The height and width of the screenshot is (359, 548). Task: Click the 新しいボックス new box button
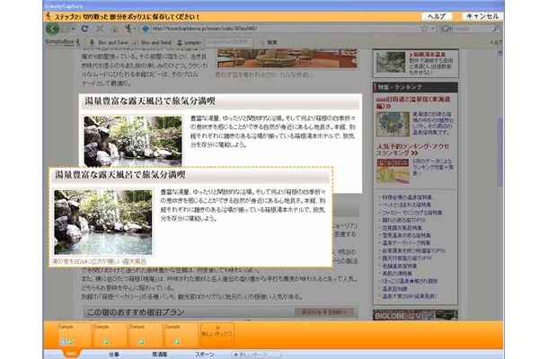217,335
